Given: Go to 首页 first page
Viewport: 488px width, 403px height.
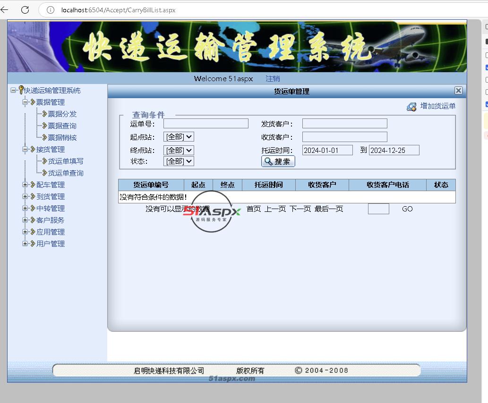Looking at the screenshot, I should pos(254,209).
